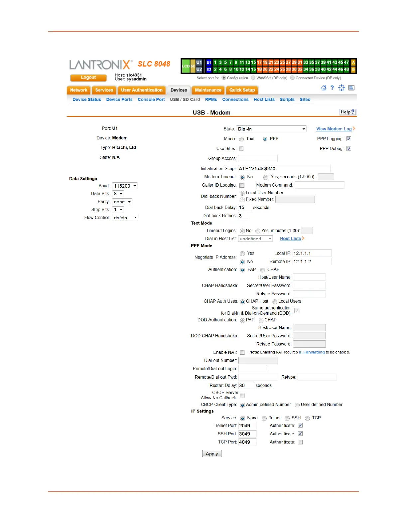Click the Group Access field
This screenshot has height=527, width=407.
point(258,158)
